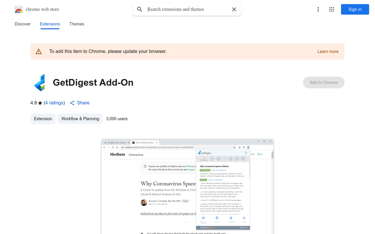Click the 3,000 users text
The height and width of the screenshot is (234, 375).
point(117,119)
